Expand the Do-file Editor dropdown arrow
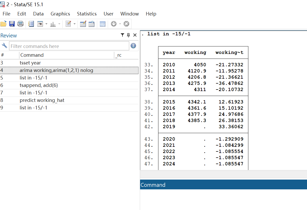The width and height of the screenshot is (307, 210). click(x=75, y=24)
